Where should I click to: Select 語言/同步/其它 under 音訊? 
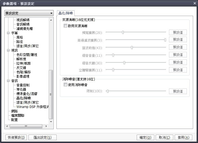(27, 103)
